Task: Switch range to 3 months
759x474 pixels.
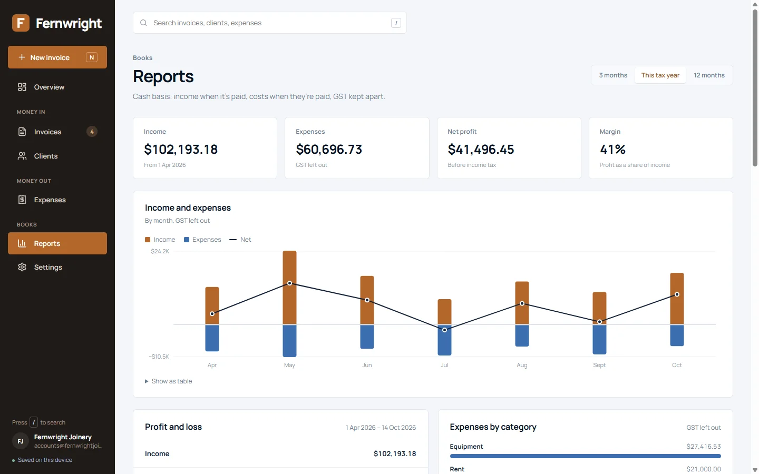Action: click(x=613, y=75)
